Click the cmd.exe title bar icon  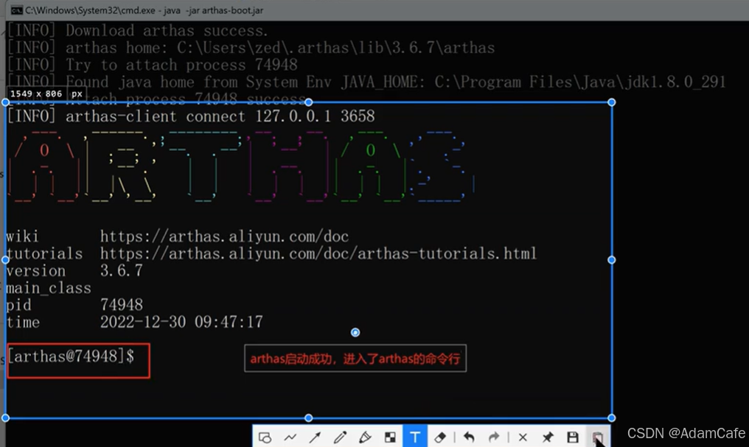(x=16, y=10)
